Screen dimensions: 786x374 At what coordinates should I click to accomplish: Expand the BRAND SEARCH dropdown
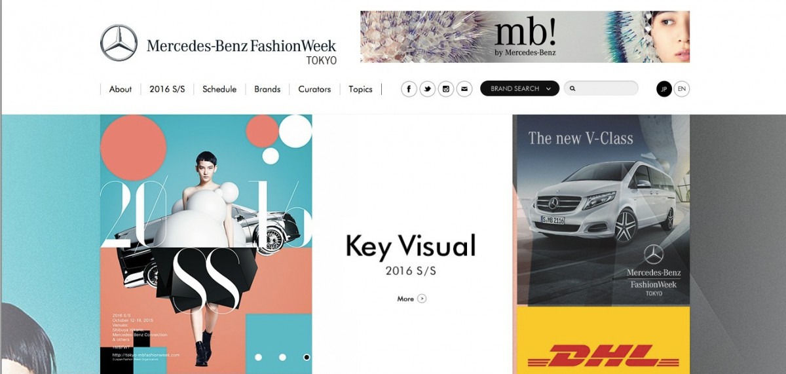520,88
